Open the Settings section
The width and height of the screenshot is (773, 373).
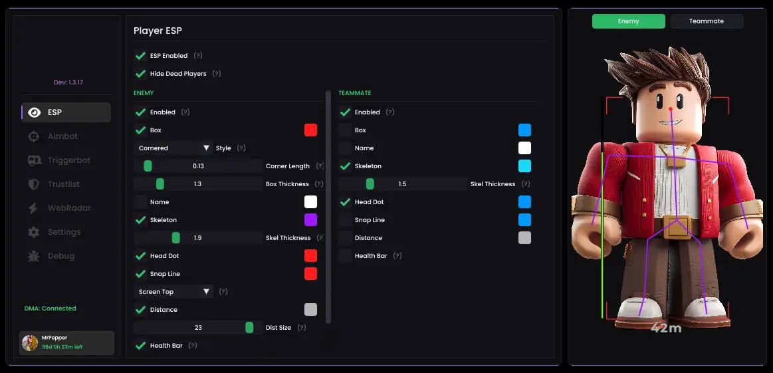click(x=66, y=233)
